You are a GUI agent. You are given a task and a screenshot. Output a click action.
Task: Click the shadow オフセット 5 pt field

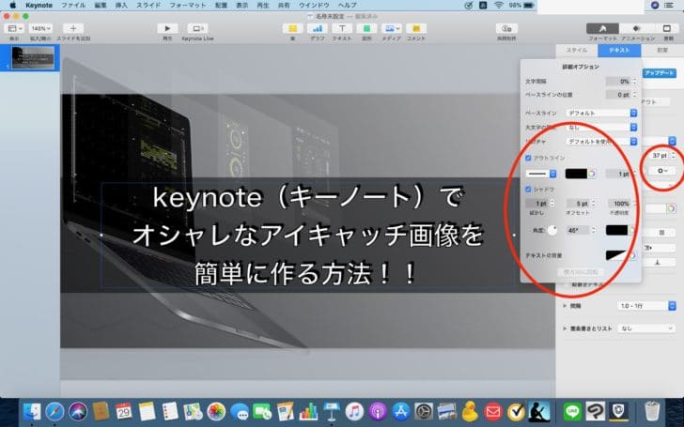coord(578,203)
